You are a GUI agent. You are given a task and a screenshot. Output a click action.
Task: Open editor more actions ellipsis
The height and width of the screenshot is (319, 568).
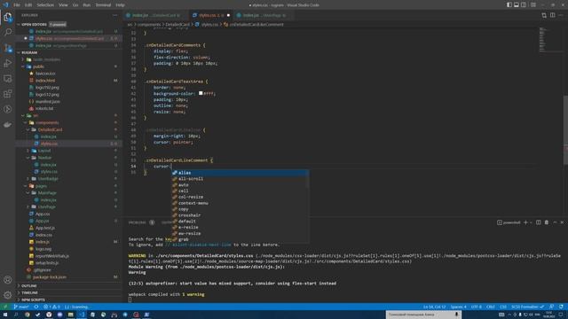click(561, 15)
